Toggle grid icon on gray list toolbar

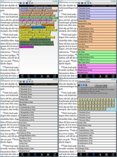click(x=24, y=82)
